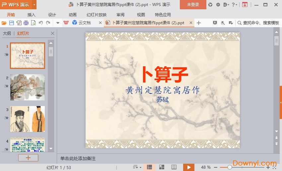
Task: Open Print Preview from the quick toolbar
Action: pos(33,23)
